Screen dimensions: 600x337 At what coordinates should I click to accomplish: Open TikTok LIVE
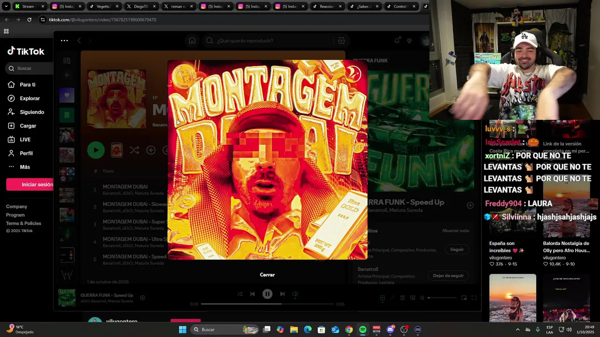[25, 139]
